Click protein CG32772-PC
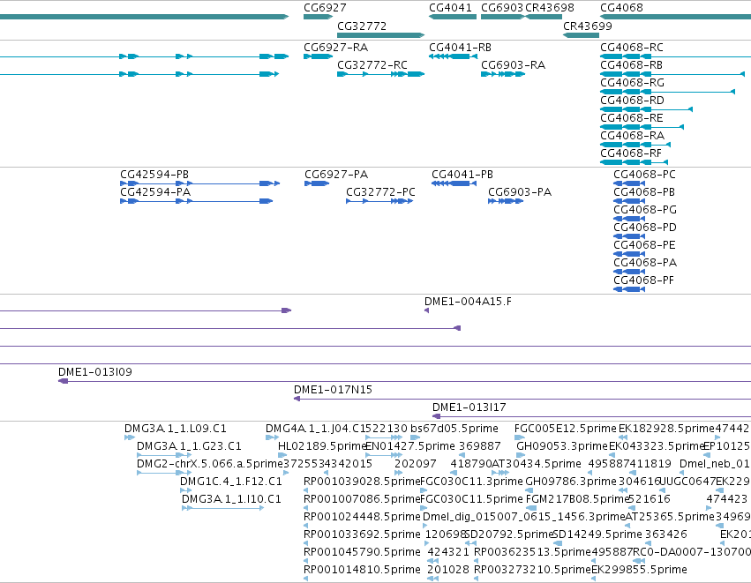This screenshot has width=751, height=583. pyautogui.click(x=380, y=192)
